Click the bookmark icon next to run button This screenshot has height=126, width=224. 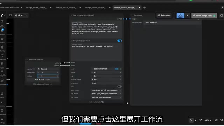click(x=188, y=15)
